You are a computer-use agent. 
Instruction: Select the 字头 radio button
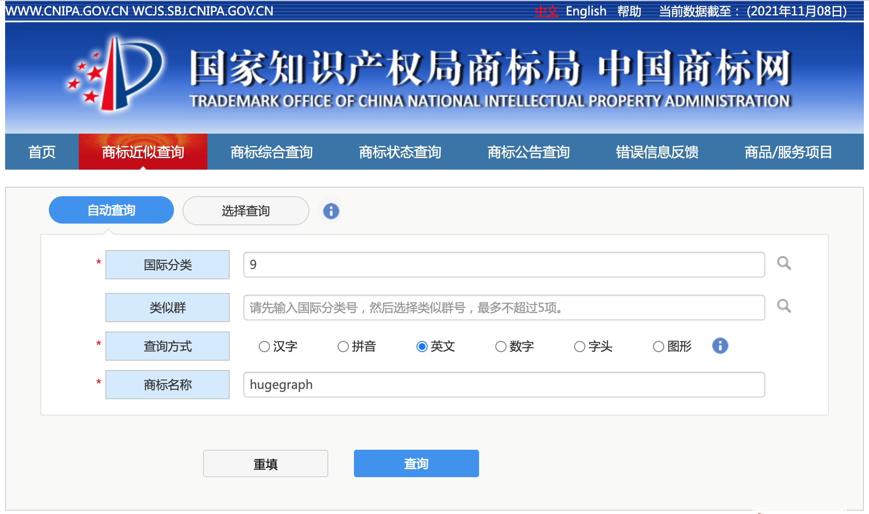tap(580, 347)
